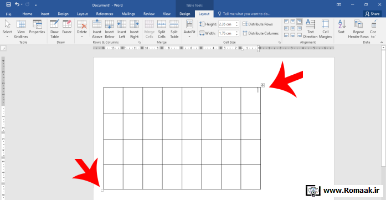
Task: Click the Insert Below rows icon
Action: [x=109, y=29]
